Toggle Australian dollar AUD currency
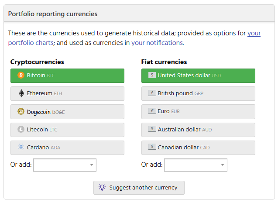 pos(198,130)
